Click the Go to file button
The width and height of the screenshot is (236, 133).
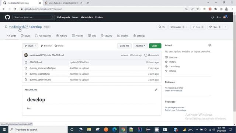(x=124, y=46)
